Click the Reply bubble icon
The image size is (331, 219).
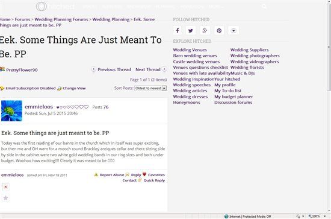point(128,174)
